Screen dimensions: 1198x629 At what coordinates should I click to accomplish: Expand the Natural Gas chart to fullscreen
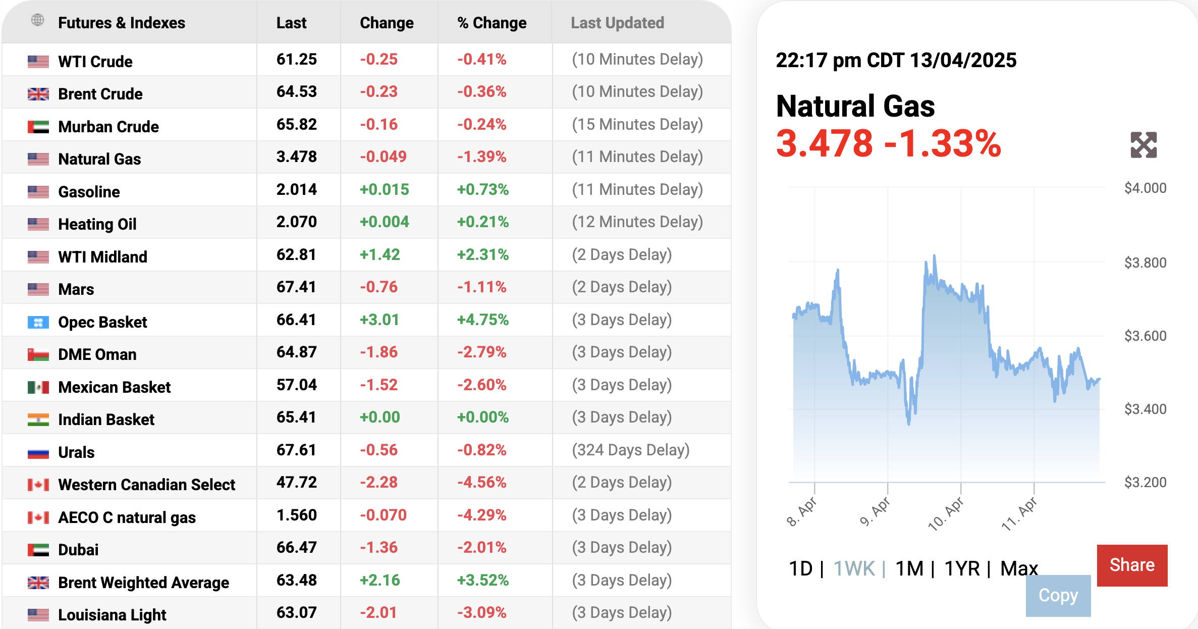[1143, 145]
